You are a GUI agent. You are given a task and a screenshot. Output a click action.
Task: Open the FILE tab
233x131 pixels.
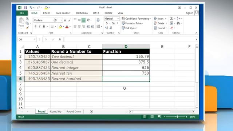[22, 13]
